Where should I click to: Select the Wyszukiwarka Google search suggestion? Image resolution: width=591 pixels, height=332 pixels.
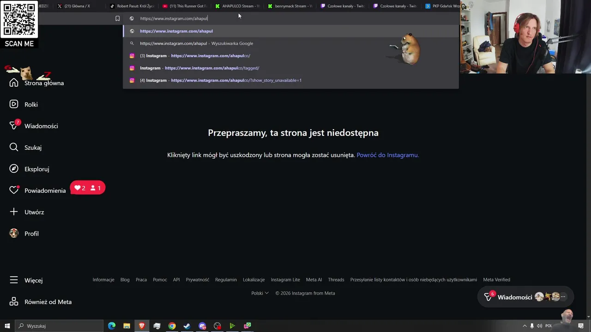coord(291,43)
